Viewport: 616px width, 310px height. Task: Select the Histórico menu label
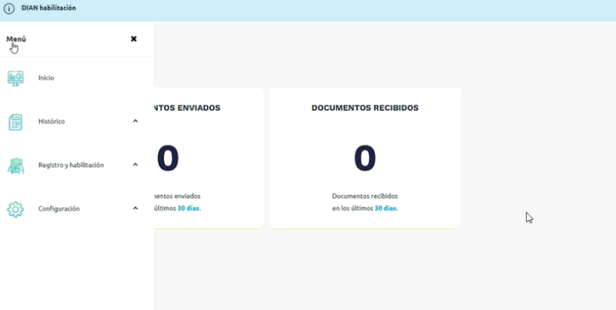pyautogui.click(x=52, y=122)
